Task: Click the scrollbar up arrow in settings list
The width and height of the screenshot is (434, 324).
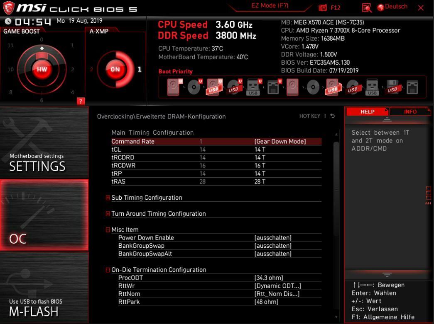Action: coord(336,134)
